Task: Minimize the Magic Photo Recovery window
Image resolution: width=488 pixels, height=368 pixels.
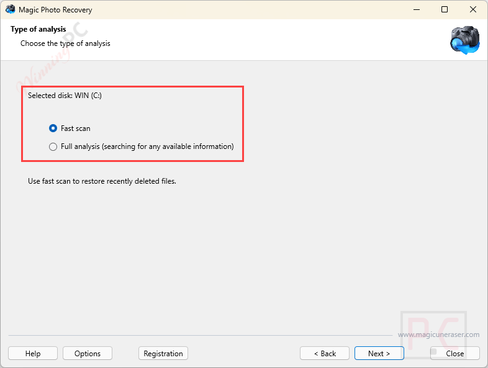Action: [417, 10]
